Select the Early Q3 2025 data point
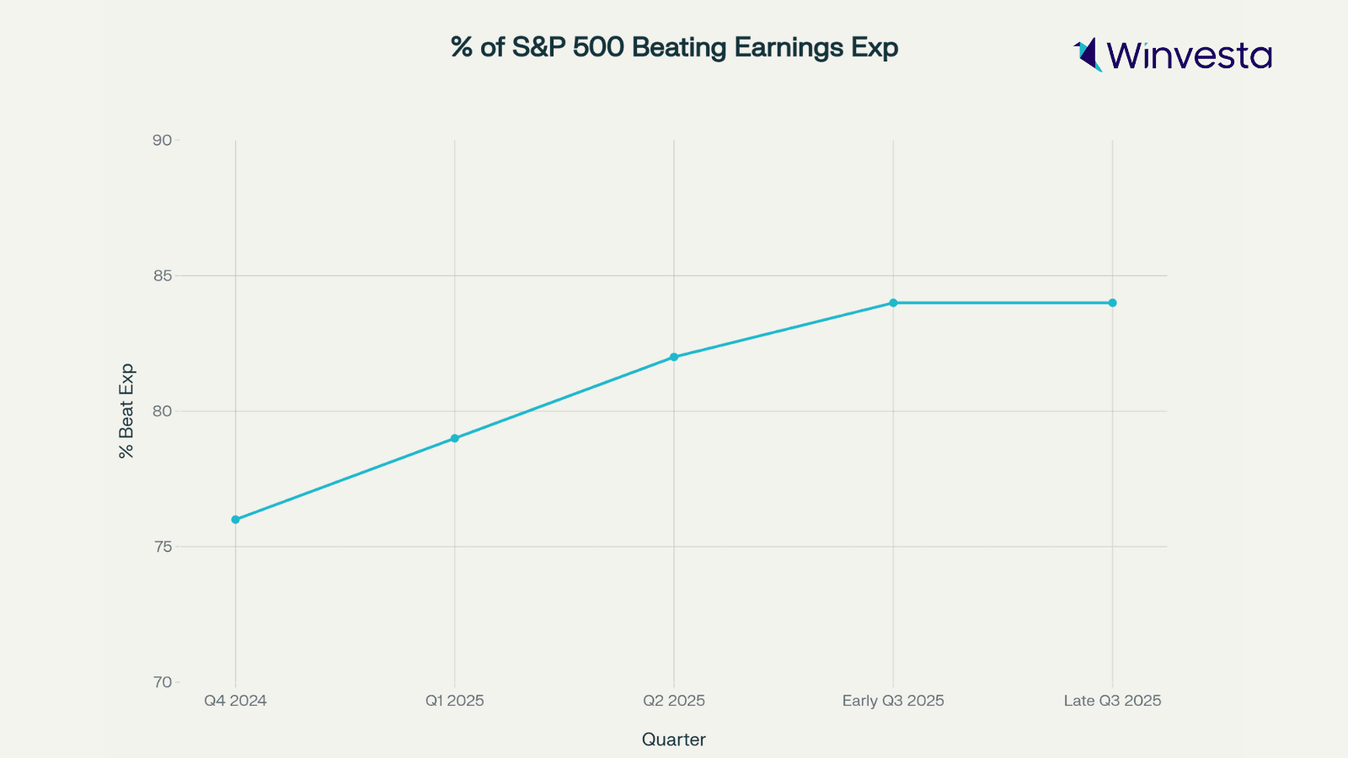1348x758 pixels. [893, 303]
